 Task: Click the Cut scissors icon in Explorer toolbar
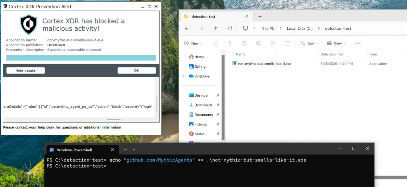[215, 43]
